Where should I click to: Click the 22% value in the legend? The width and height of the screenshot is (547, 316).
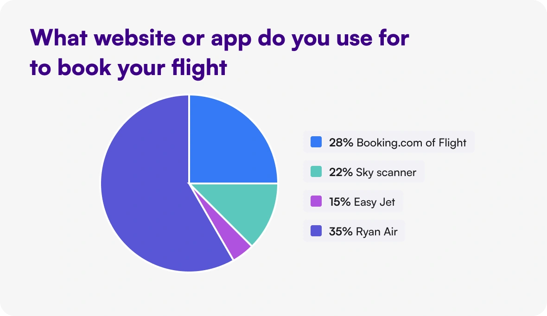point(341,172)
